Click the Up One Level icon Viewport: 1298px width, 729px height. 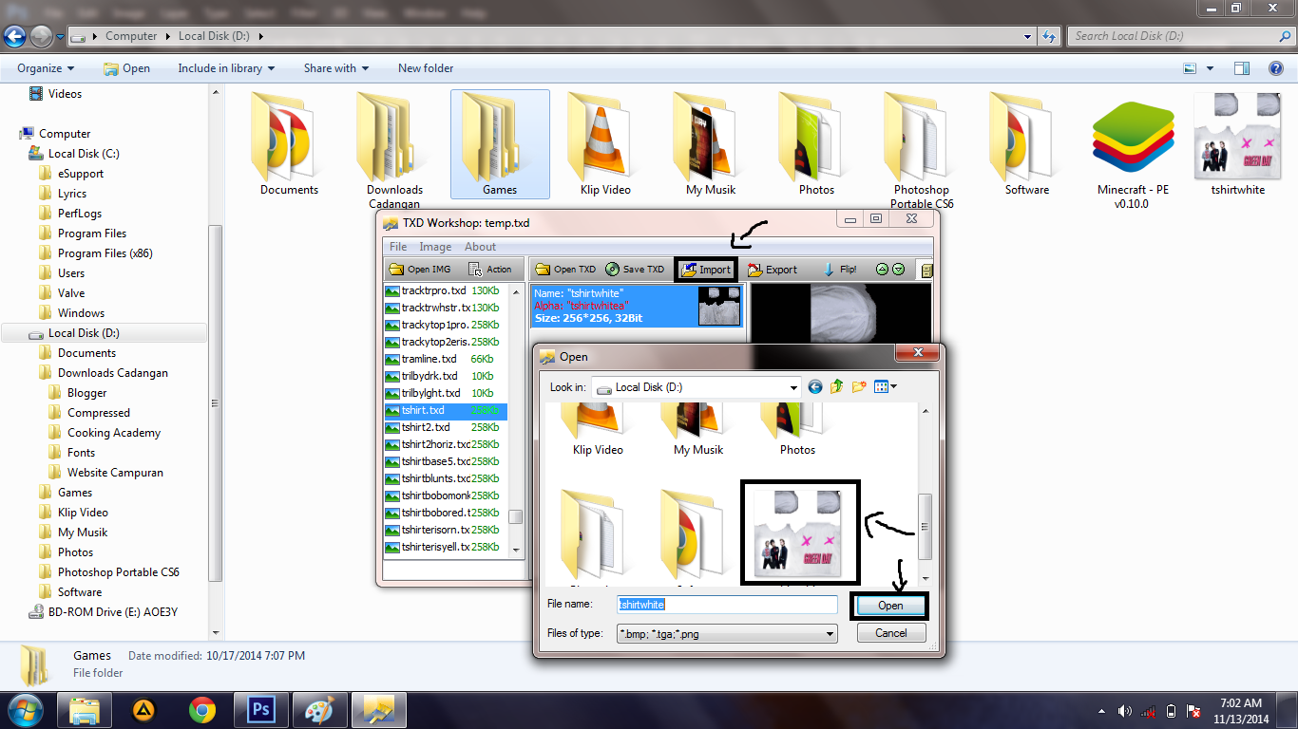[x=837, y=386]
